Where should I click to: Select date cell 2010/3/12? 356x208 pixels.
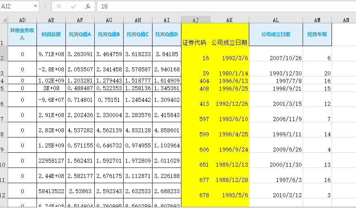[276, 190]
